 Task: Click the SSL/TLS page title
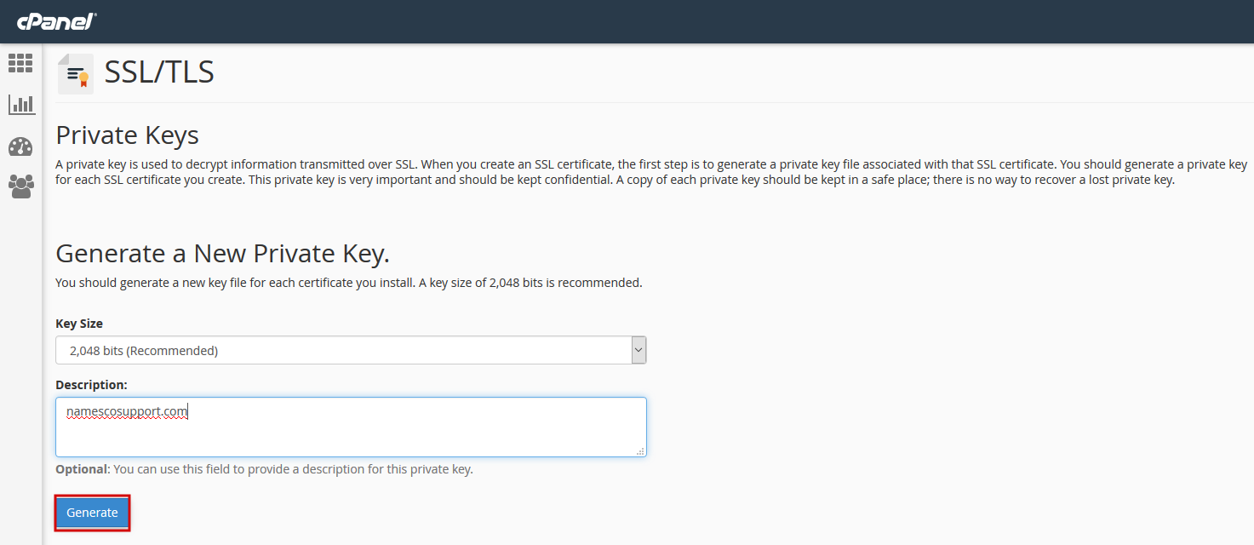point(159,72)
